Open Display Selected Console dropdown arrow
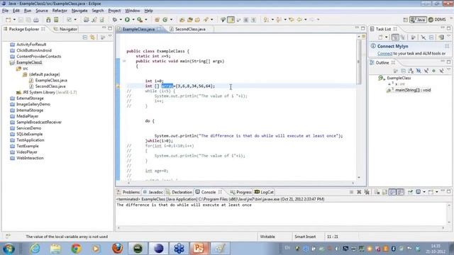The width and height of the screenshot is (454, 255). point(424,192)
